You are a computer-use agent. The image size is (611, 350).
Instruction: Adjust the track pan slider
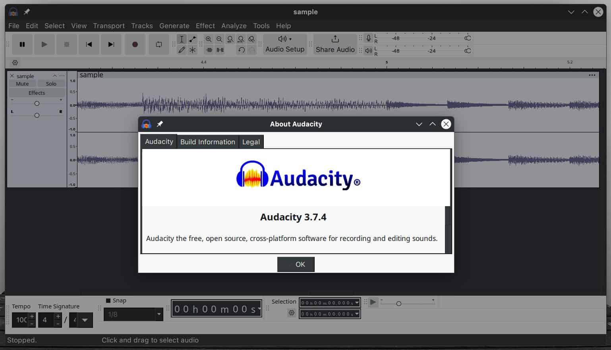(x=37, y=115)
